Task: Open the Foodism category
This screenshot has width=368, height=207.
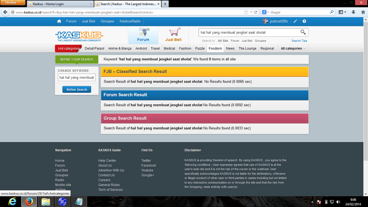Action: pos(215,48)
